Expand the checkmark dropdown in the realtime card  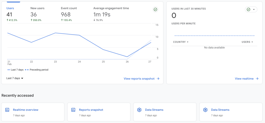[251, 10]
